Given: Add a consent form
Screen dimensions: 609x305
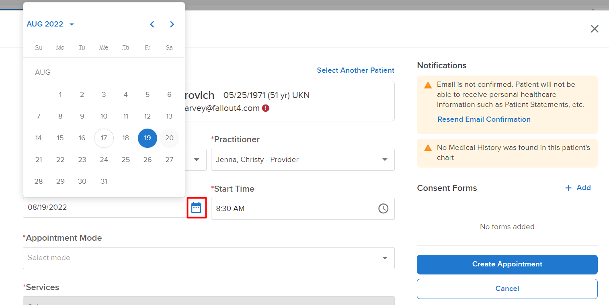Looking at the screenshot, I should 578,188.
